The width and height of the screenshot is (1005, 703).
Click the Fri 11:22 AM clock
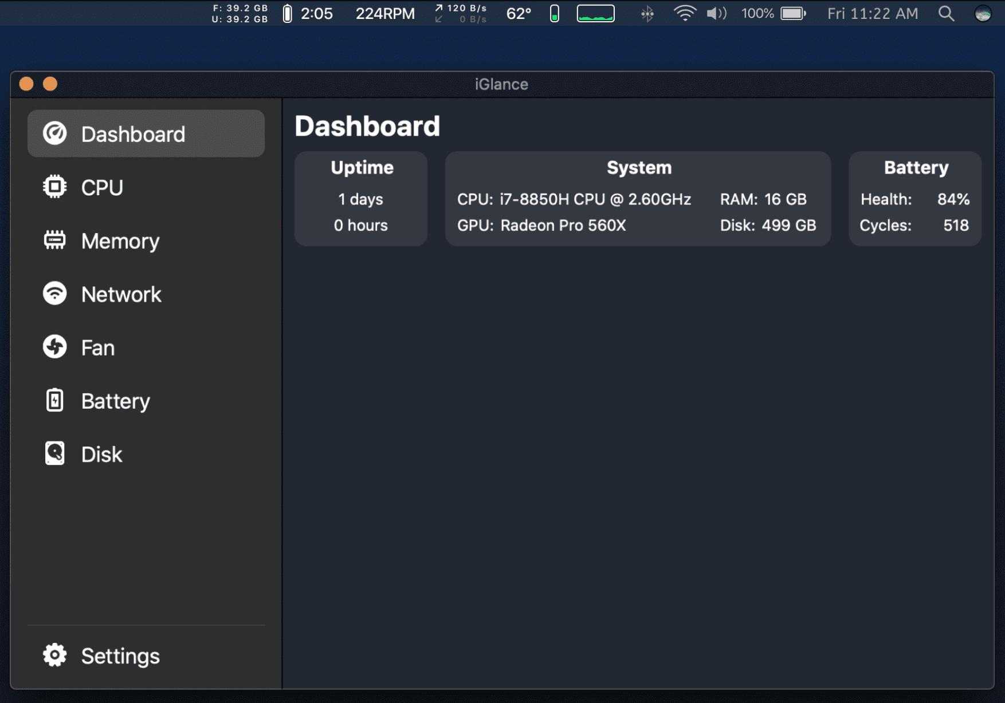873,13
